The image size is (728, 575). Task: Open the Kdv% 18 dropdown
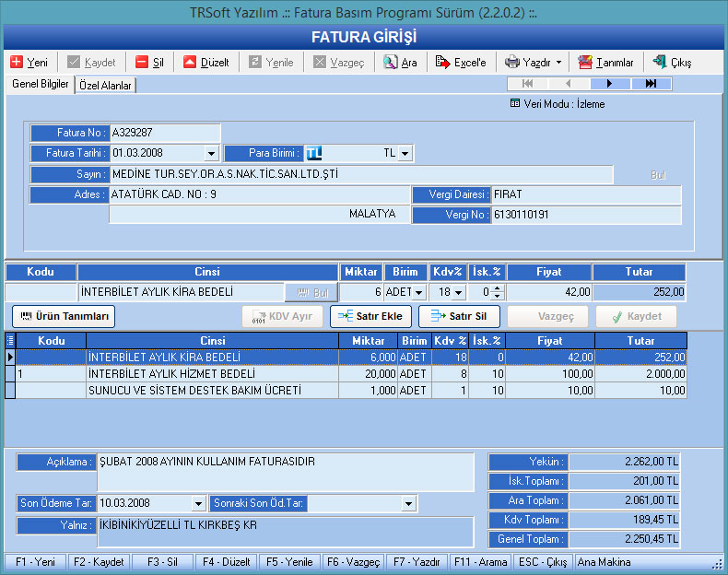coord(459,292)
